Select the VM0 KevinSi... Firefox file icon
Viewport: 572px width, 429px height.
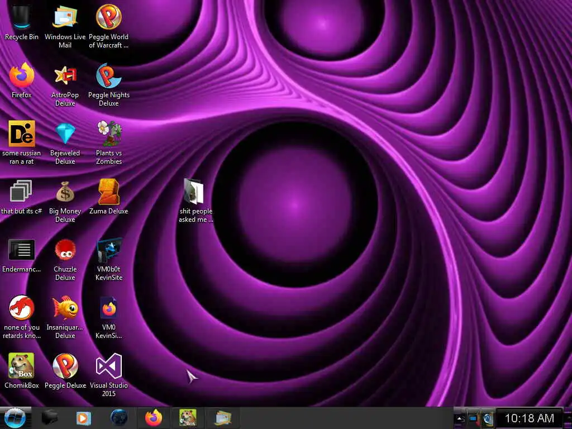[x=109, y=318]
